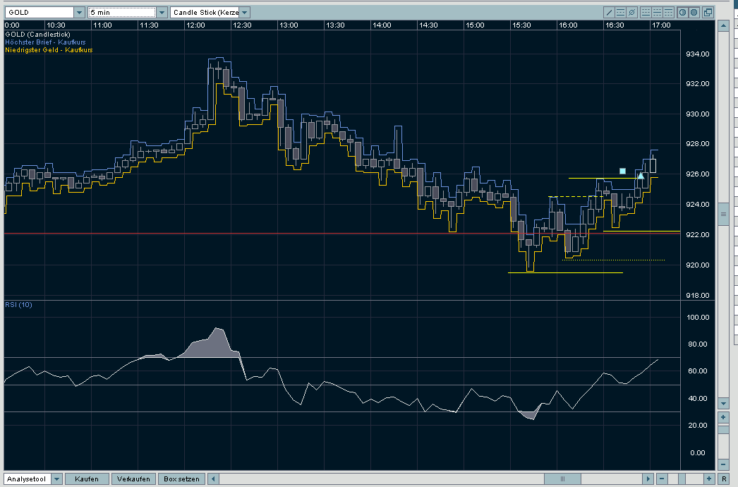Toggle the second octagon display mode button
Image resolution: width=738 pixels, height=487 pixels.
pos(694,13)
